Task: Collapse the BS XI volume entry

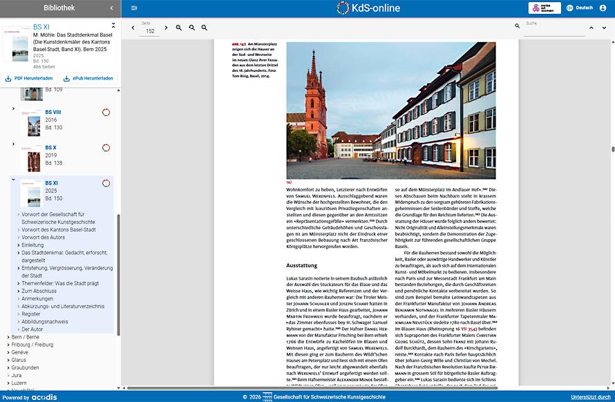Action: click(13, 179)
